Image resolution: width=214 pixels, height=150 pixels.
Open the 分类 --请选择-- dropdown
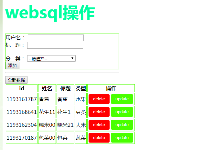pos(51,58)
